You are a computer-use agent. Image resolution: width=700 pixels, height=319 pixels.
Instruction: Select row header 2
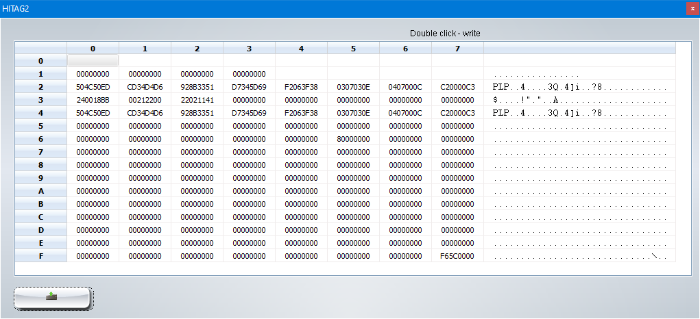tap(41, 88)
